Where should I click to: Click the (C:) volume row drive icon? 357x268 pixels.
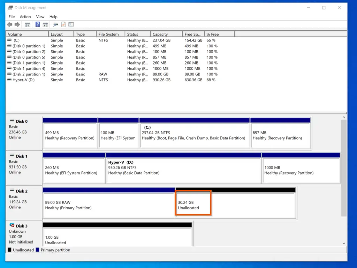[9, 40]
